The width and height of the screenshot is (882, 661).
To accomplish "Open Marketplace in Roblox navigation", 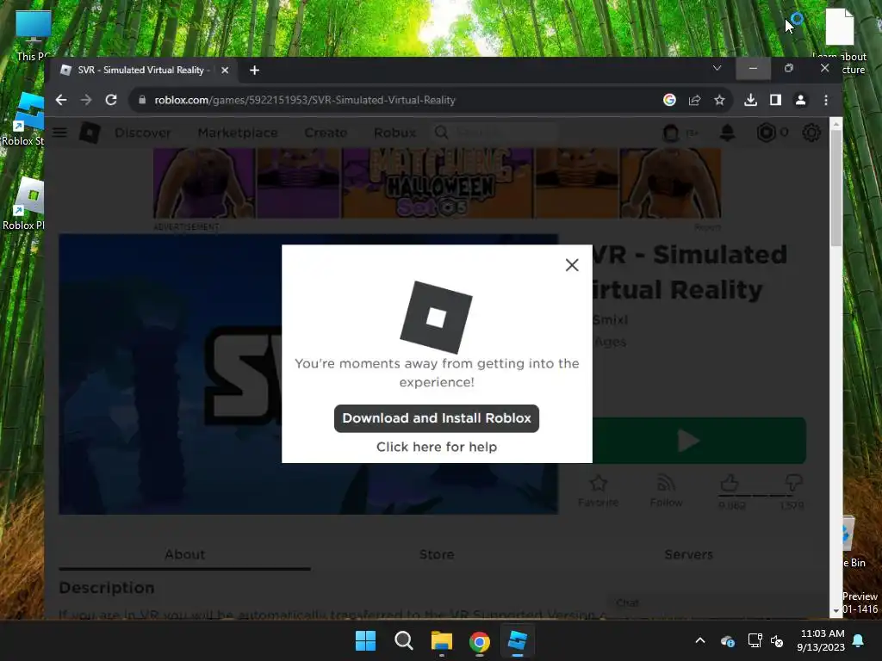I will coord(238,133).
